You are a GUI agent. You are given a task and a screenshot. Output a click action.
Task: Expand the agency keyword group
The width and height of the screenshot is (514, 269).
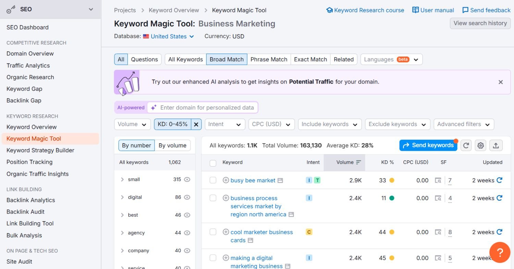(x=122, y=233)
